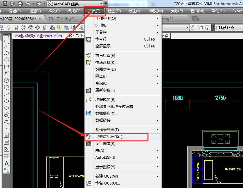Click the Print icon in quick access

click(x=20, y=4)
